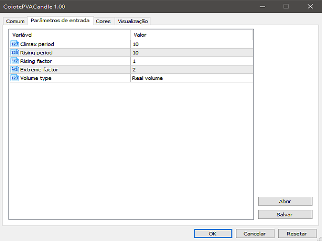Click the Variável column header
Image resolution: width=322 pixels, height=241 pixels.
(x=69, y=35)
